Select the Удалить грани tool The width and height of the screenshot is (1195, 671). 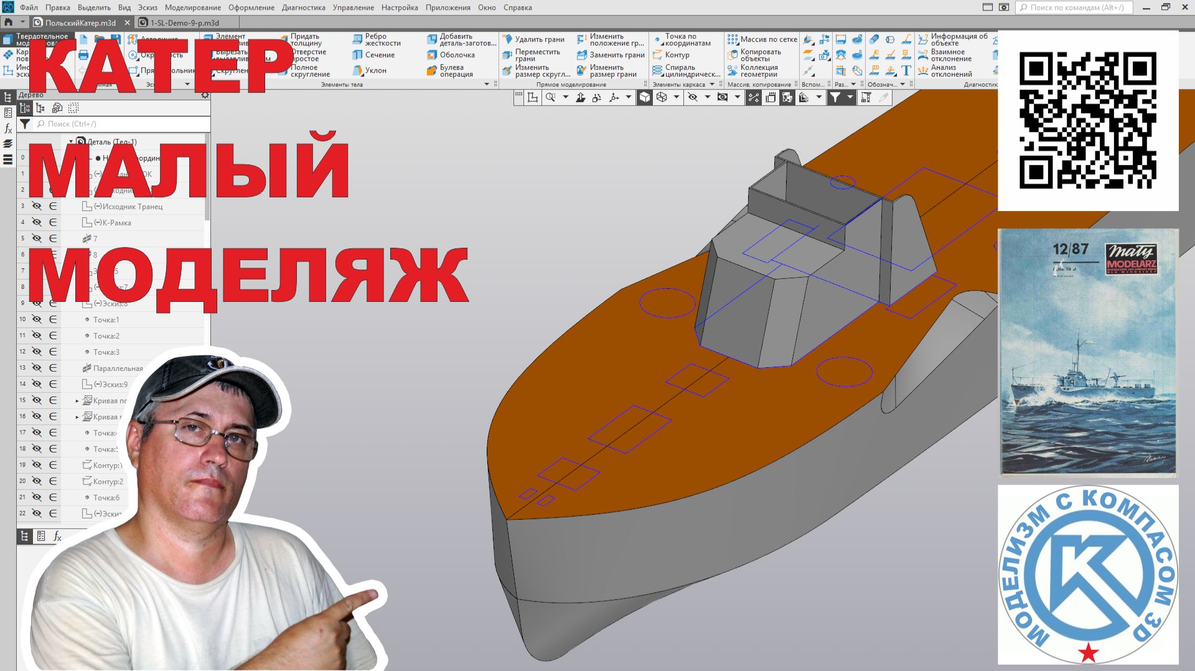click(533, 39)
